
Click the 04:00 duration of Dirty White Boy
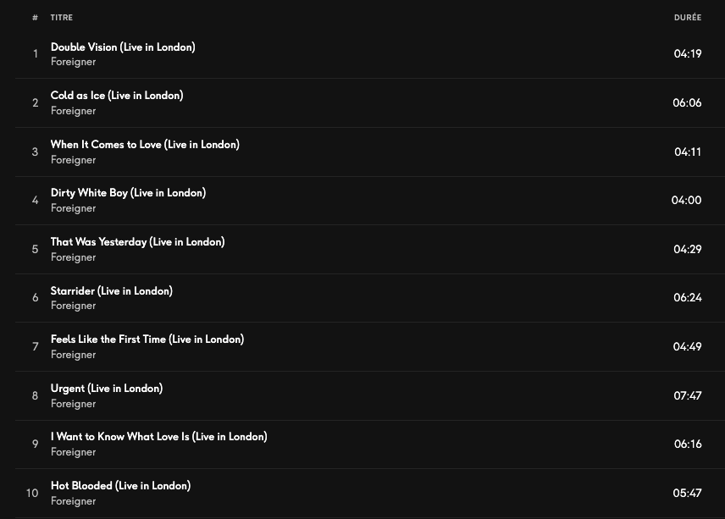click(686, 201)
